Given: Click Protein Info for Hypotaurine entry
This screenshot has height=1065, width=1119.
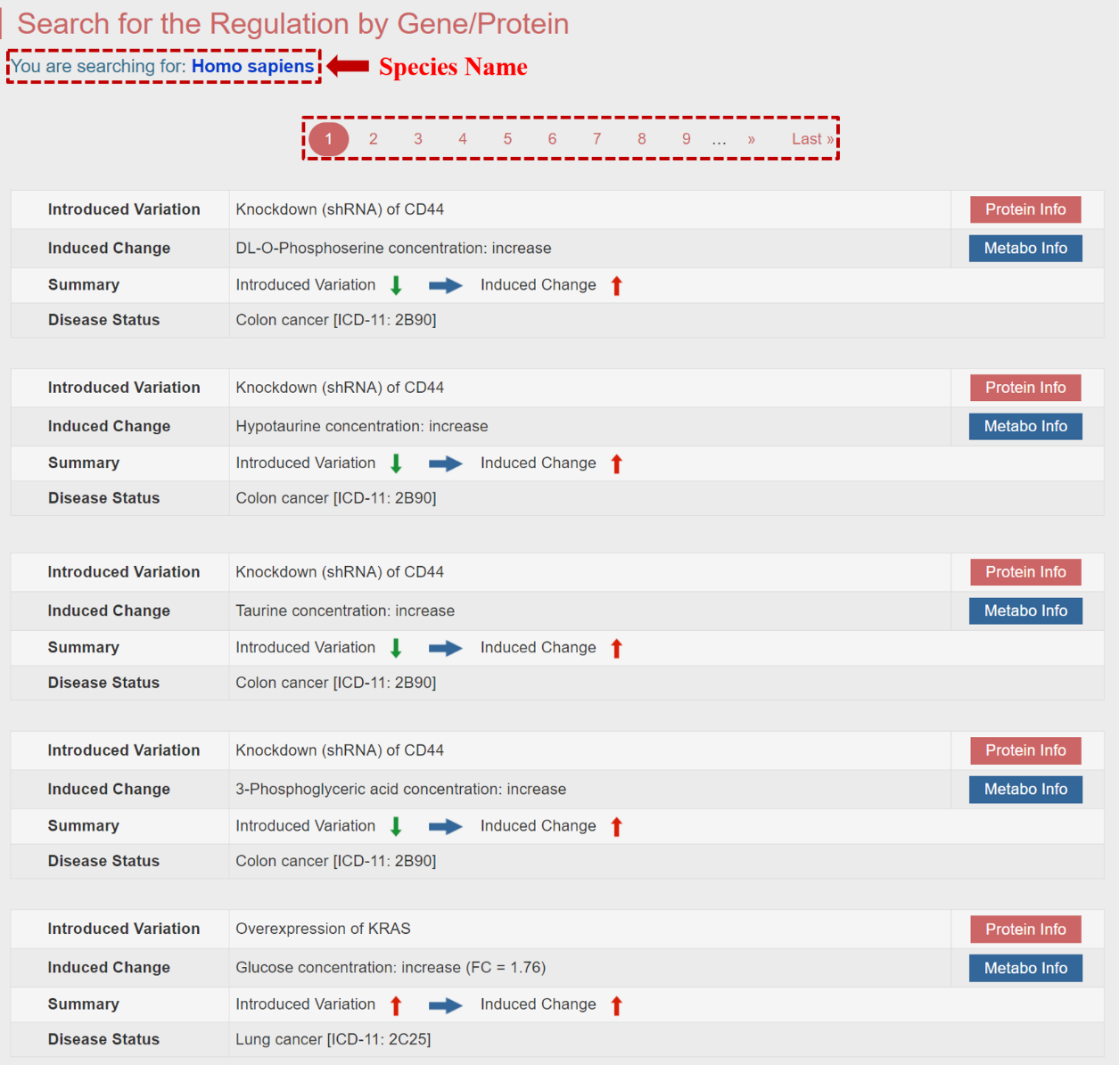Looking at the screenshot, I should (1025, 388).
